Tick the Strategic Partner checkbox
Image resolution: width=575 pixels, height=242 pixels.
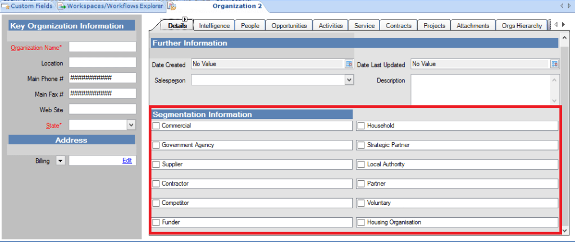coord(362,145)
